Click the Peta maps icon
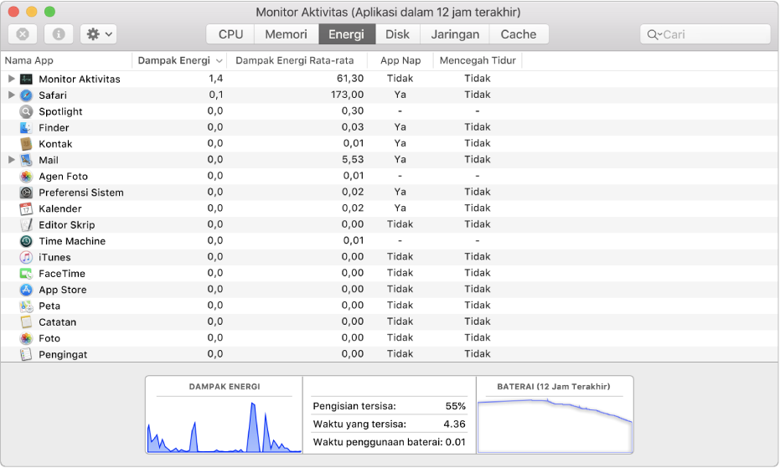This screenshot has width=780, height=468. coord(26,306)
